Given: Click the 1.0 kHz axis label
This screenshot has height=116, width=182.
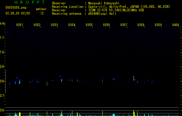Looking at the screenshot, I should click(2, 52).
